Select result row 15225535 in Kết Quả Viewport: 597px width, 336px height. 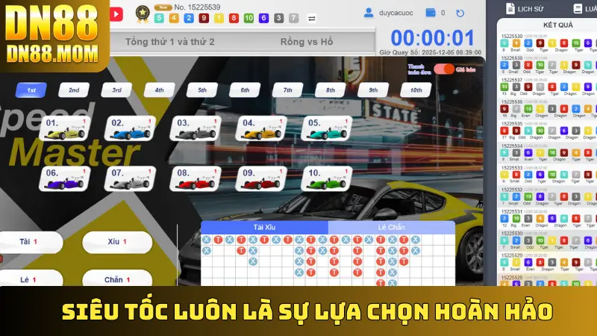547,131
